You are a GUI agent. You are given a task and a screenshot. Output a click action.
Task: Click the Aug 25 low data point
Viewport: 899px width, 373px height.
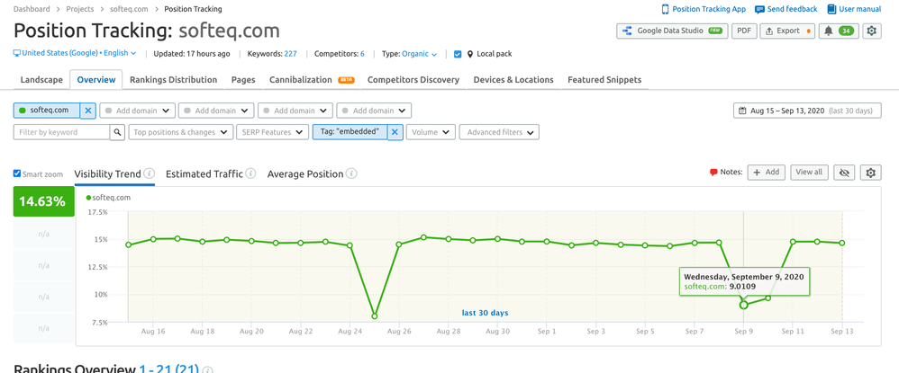click(375, 315)
